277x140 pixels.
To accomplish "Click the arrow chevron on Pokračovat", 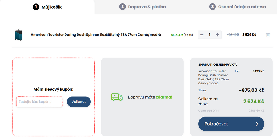I will pyautogui.click(x=257, y=124).
